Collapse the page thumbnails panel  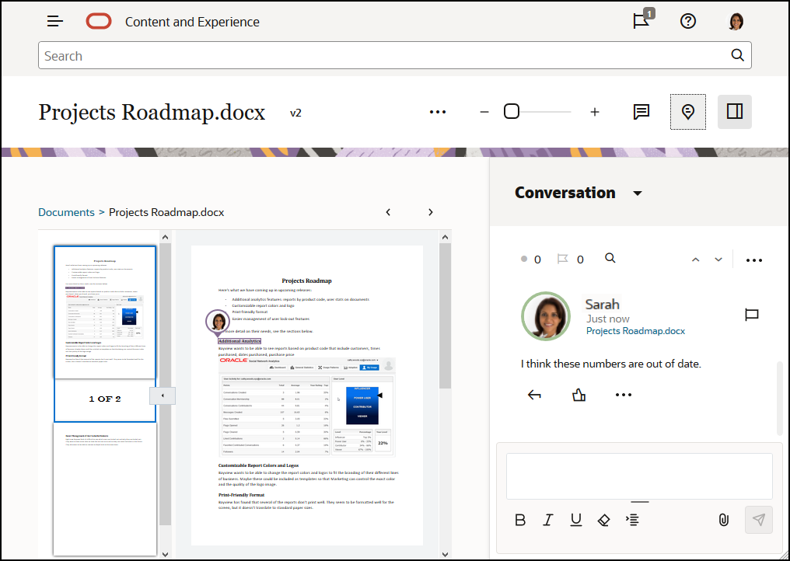pyautogui.click(x=163, y=395)
